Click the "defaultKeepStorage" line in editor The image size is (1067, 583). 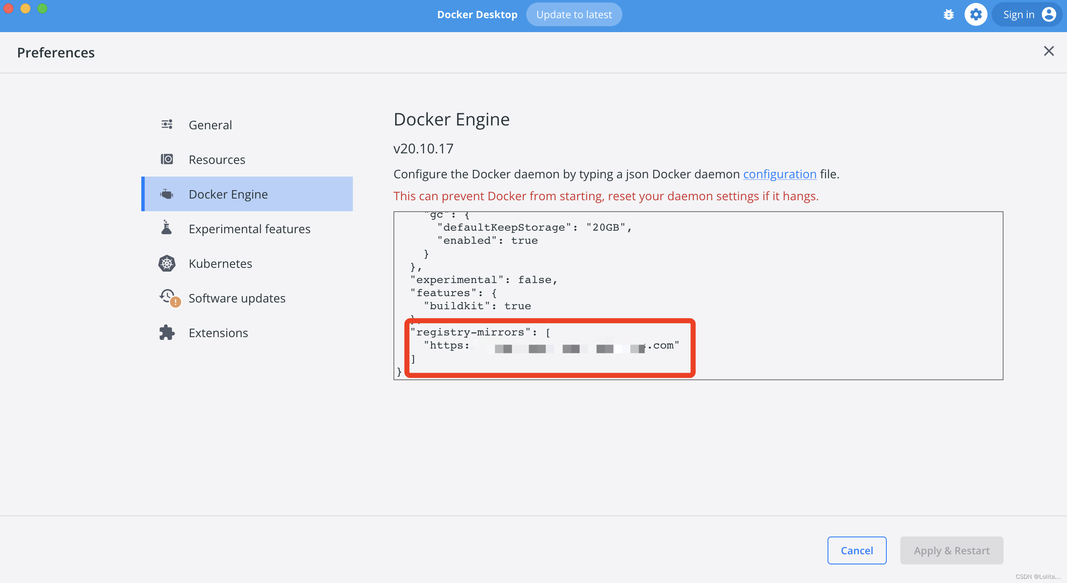pyautogui.click(x=535, y=227)
